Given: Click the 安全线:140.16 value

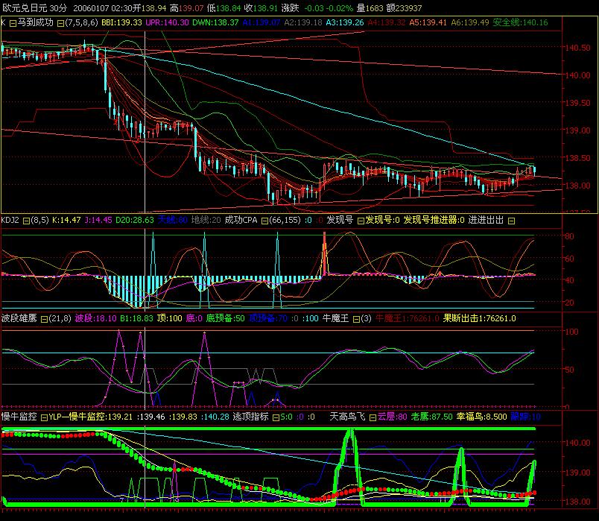Looking at the screenshot, I should coord(520,22).
